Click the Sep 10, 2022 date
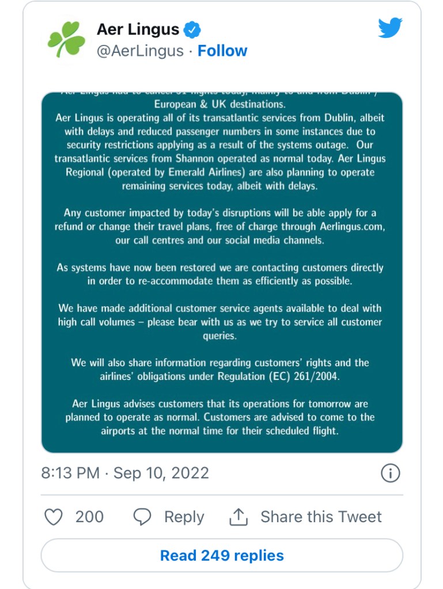The height and width of the screenshot is (589, 443). pos(161,473)
